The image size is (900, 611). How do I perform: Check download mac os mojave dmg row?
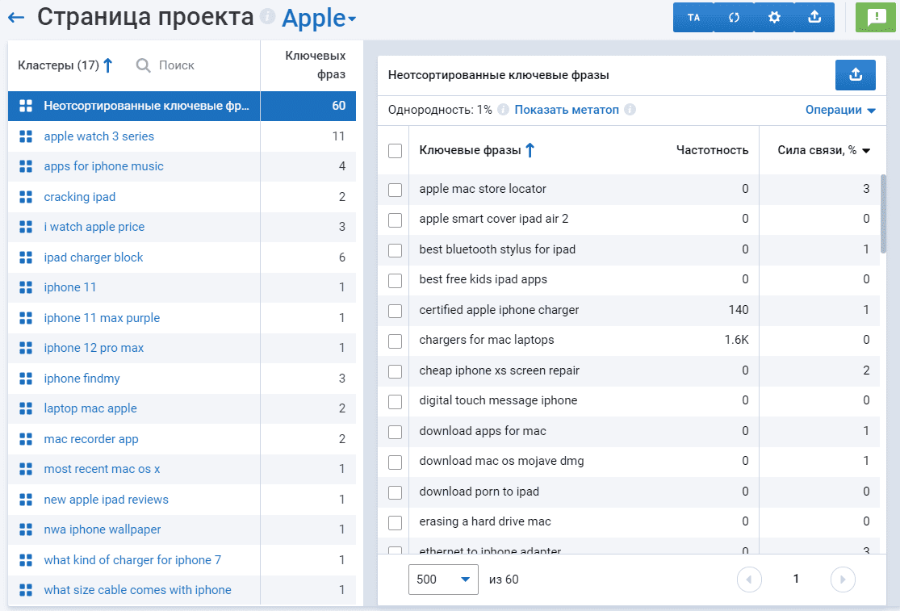(x=395, y=462)
